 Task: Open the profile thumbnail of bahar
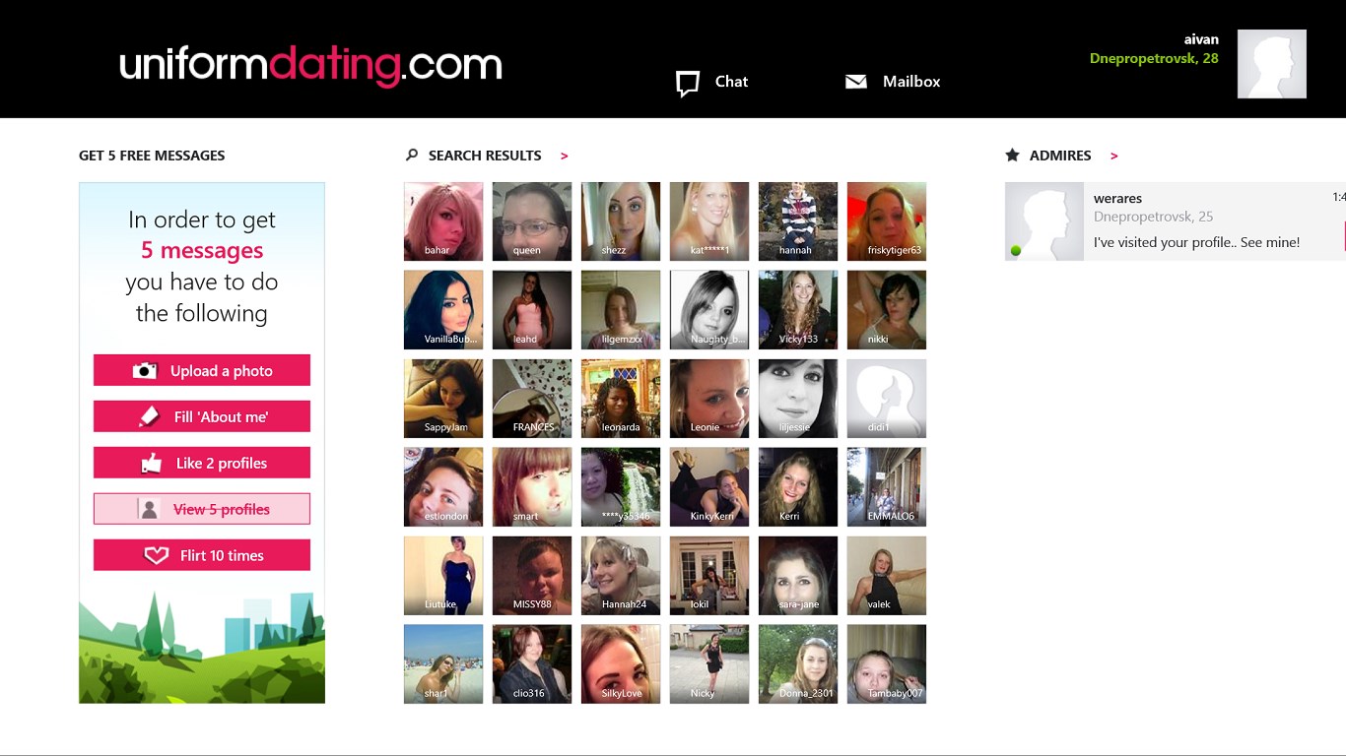click(443, 221)
